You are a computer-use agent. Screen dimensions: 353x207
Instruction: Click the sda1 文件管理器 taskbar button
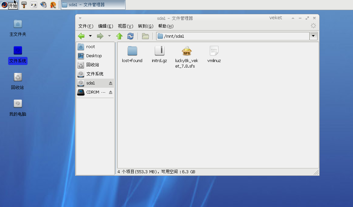93,5
